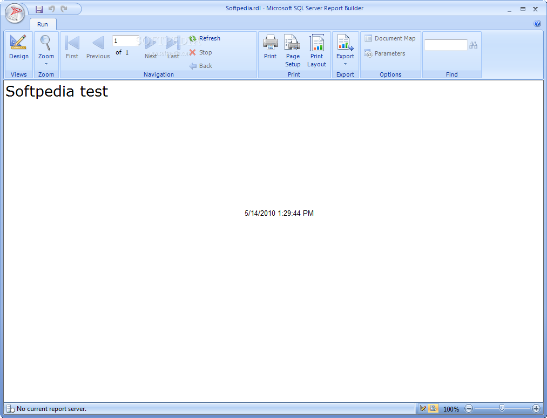Navigate Back to parent report
The height and width of the screenshot is (418, 547).
pos(200,66)
